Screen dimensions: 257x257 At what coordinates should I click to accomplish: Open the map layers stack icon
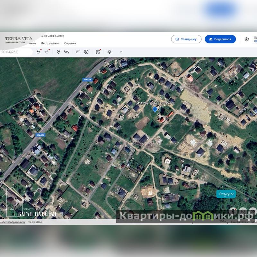tap(109, 52)
